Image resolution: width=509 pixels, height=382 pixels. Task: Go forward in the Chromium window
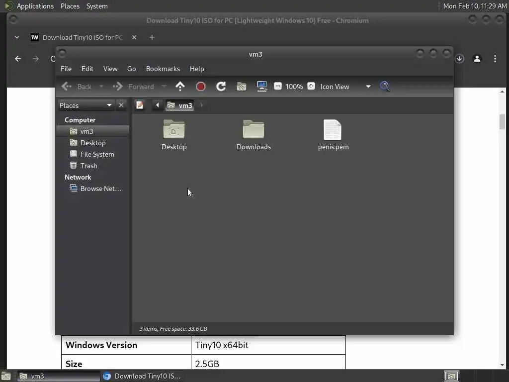tap(36, 59)
